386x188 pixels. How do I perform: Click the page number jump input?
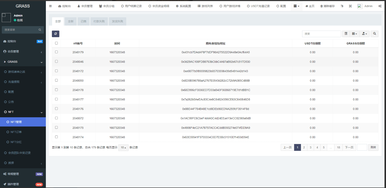pos(362,147)
